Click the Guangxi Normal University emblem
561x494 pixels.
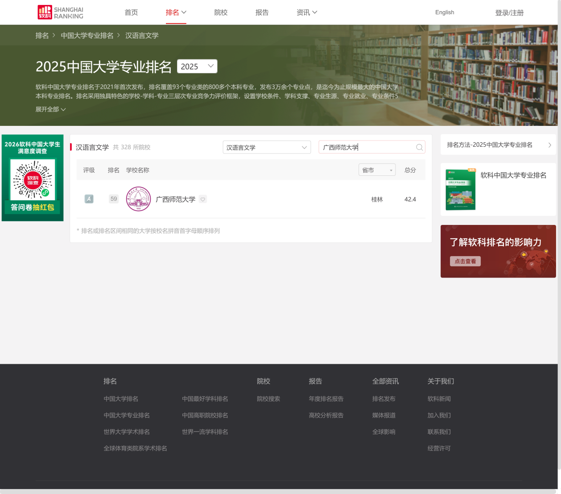[x=138, y=199]
